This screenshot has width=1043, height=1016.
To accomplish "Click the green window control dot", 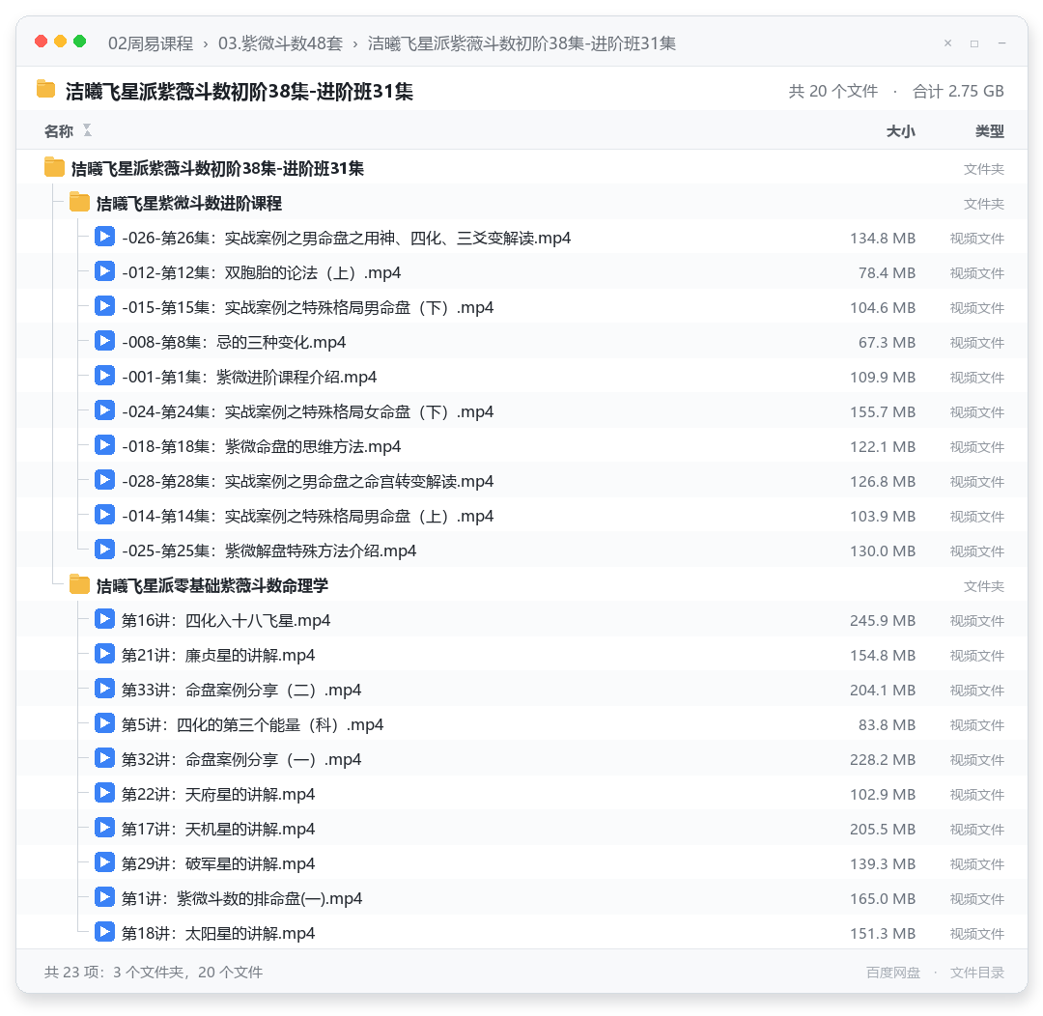I will click(x=80, y=42).
